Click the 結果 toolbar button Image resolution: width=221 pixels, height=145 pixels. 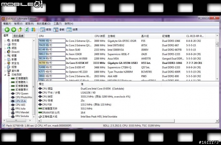(x=72, y=30)
